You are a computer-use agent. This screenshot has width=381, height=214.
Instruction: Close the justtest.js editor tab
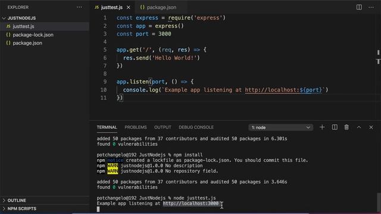tap(129, 7)
